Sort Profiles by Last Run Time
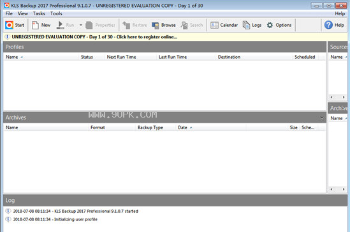 coord(173,57)
